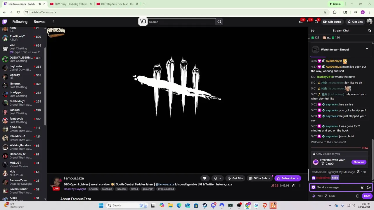Image resolution: width=374 pixels, height=210 pixels.
Task: Open a new browser tab
Action: (144, 4)
